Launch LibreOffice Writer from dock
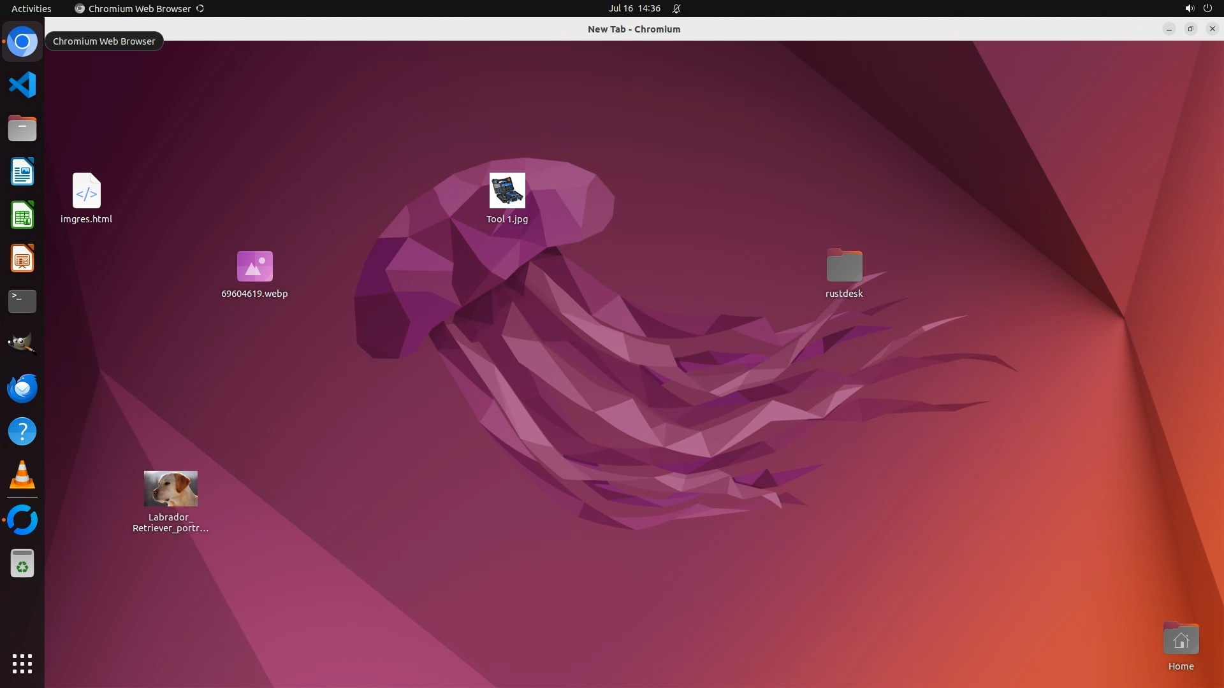The height and width of the screenshot is (688, 1224). [x=22, y=172]
